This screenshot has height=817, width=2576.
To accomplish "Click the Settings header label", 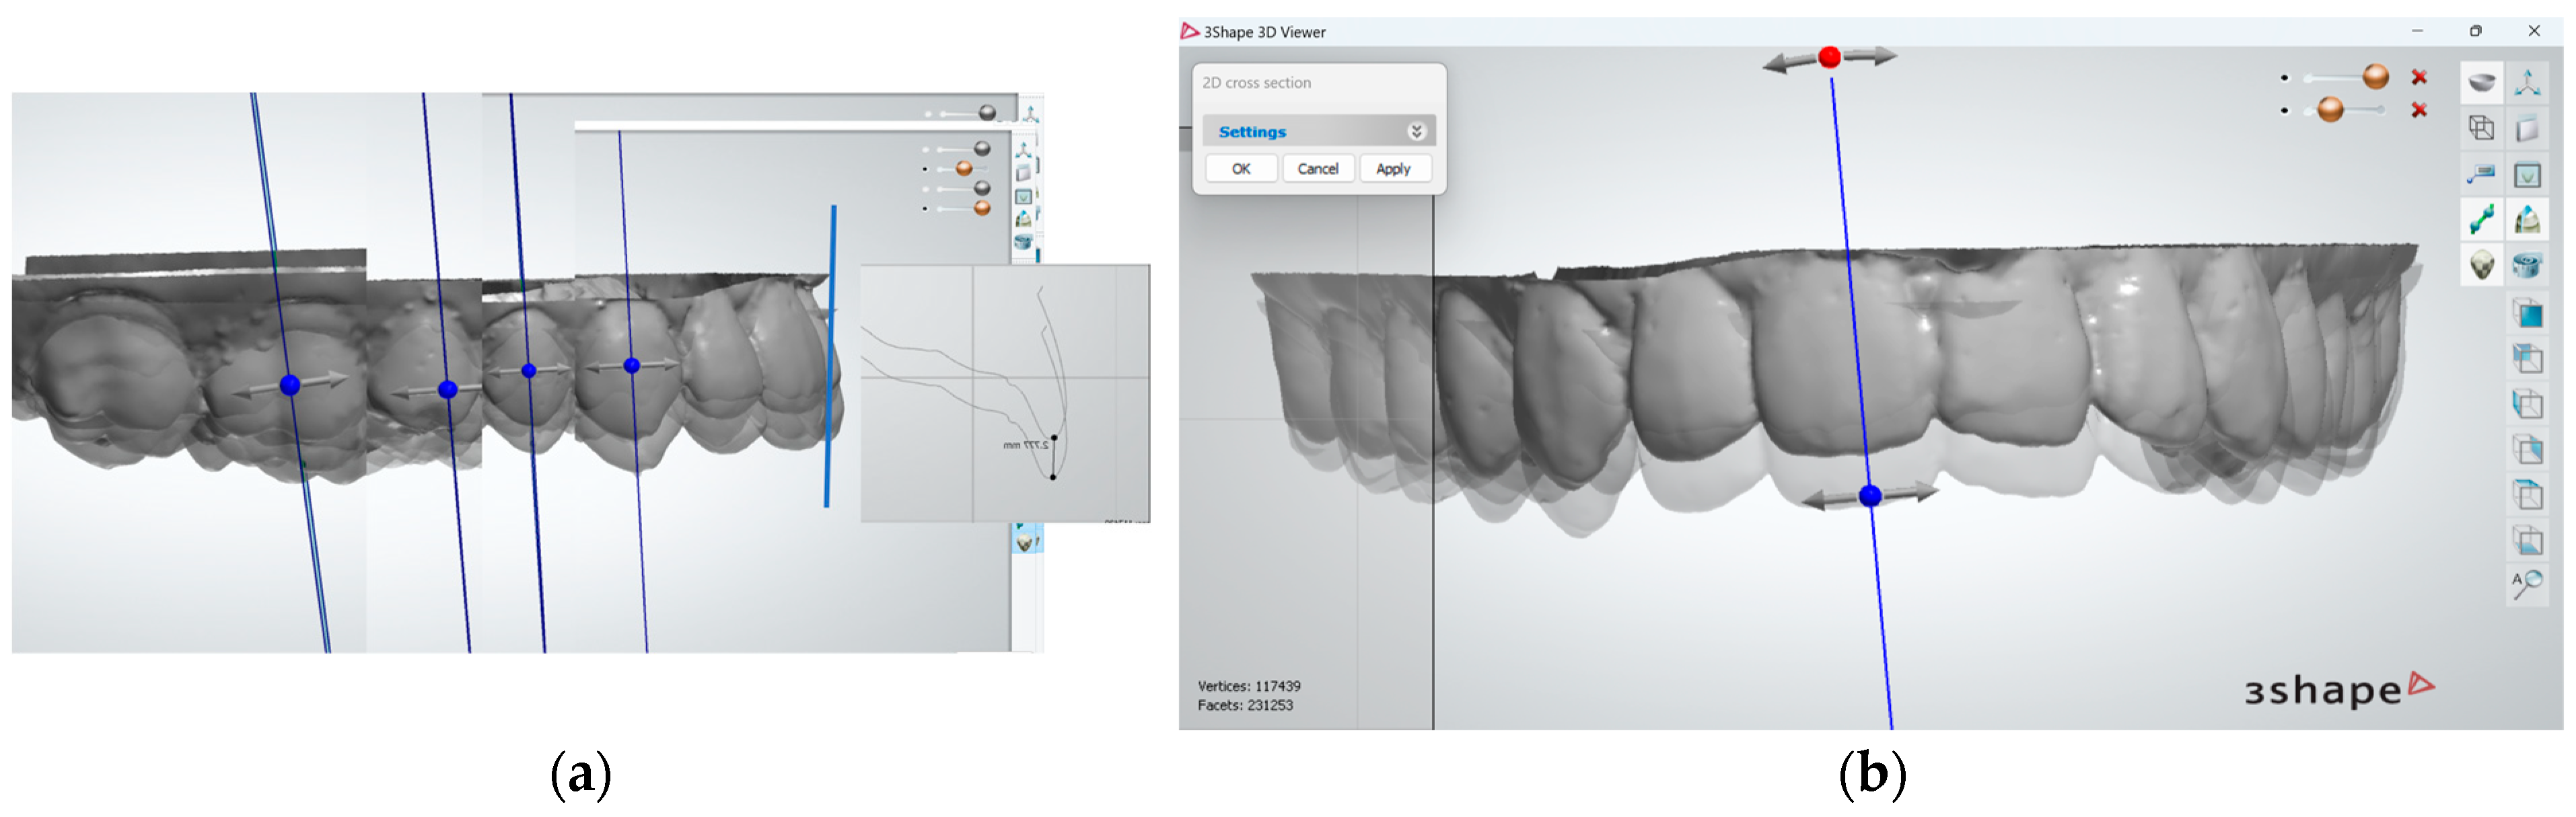I will (1252, 132).
